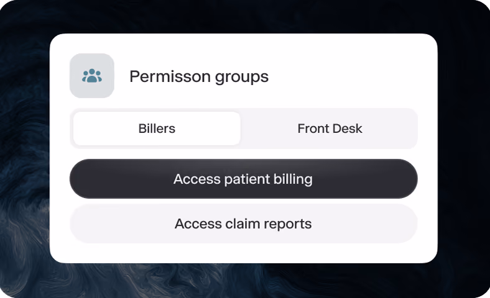Click the highlighted Billers segment
The height and width of the screenshot is (298, 490).
(x=157, y=129)
